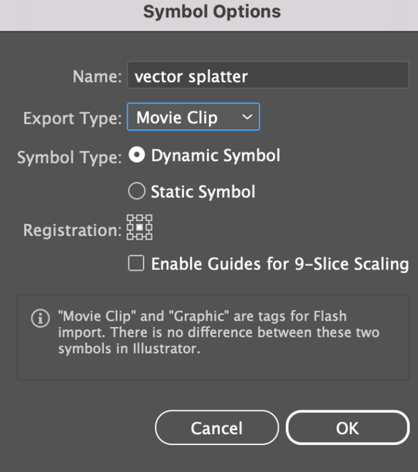The height and width of the screenshot is (472, 418).
Task: Select the bottom-left registration point
Action: [x=130, y=237]
